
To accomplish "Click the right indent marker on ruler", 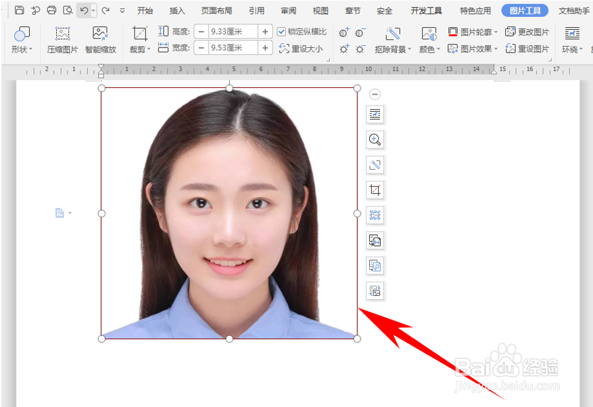I will tap(494, 71).
